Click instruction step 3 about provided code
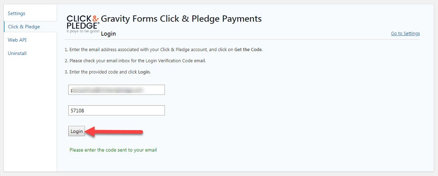This screenshot has width=438, height=176. tap(108, 72)
